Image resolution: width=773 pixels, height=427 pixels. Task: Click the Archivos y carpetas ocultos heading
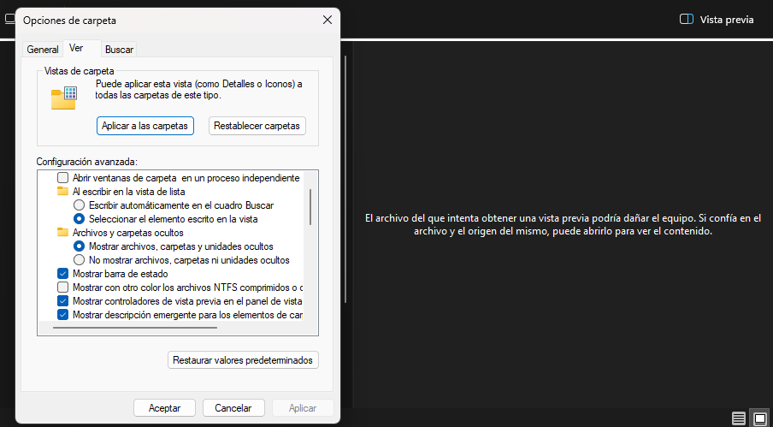[127, 232]
